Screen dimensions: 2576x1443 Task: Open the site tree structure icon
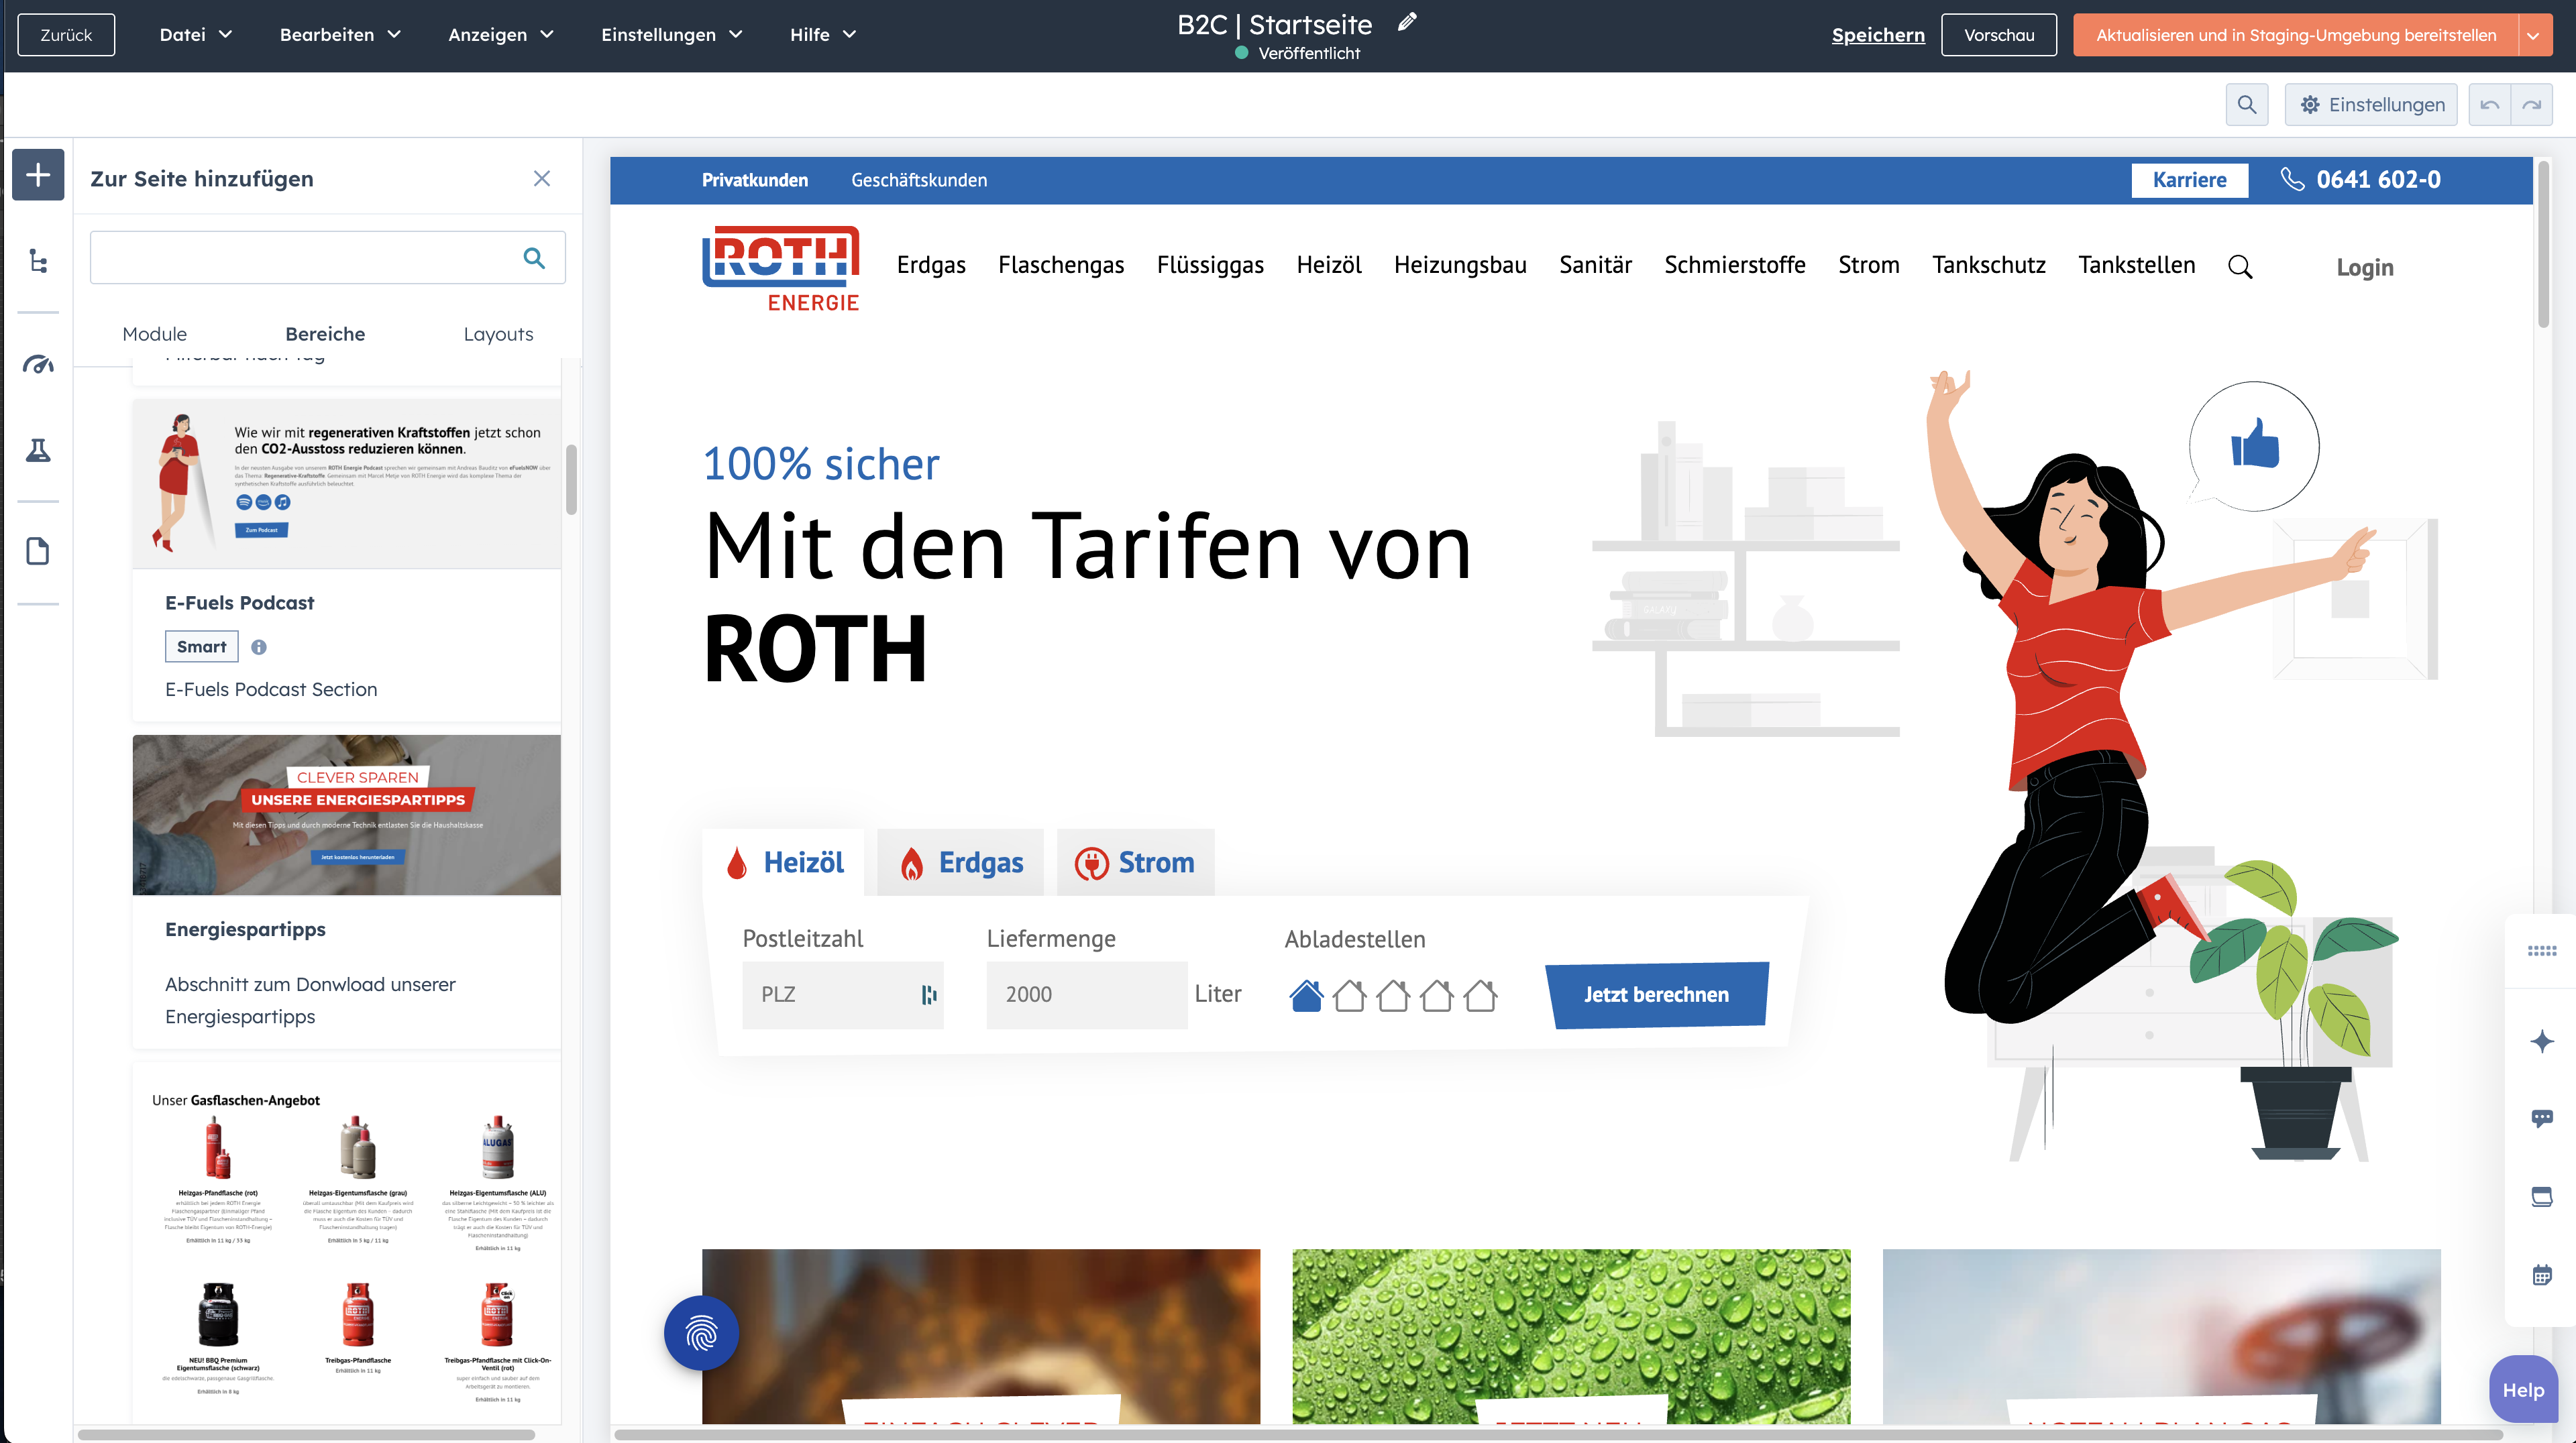pyautogui.click(x=38, y=261)
